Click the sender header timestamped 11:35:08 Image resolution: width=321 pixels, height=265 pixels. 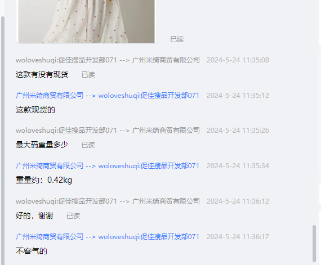(108, 60)
